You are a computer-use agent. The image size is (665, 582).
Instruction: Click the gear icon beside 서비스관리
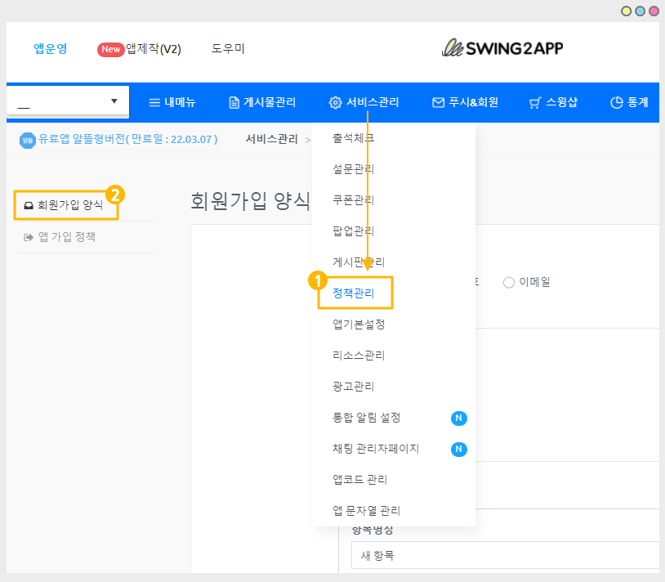coord(335,103)
